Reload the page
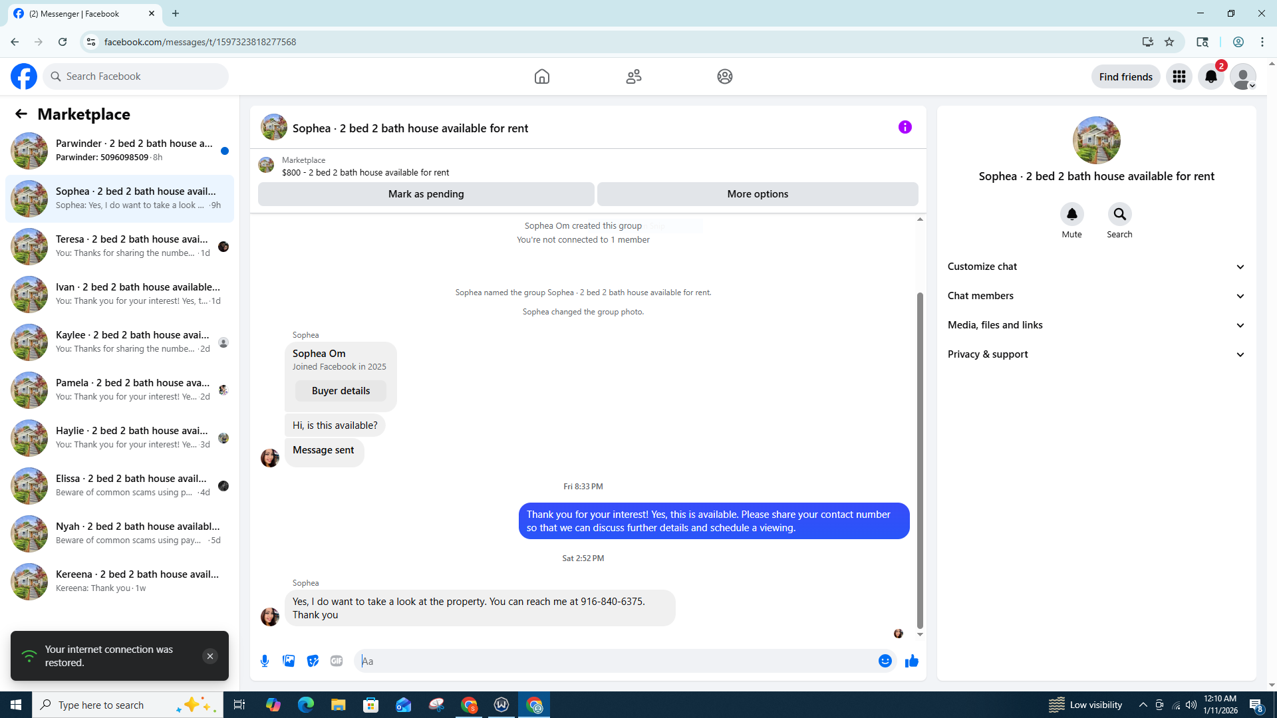The height and width of the screenshot is (718, 1277). (63, 42)
